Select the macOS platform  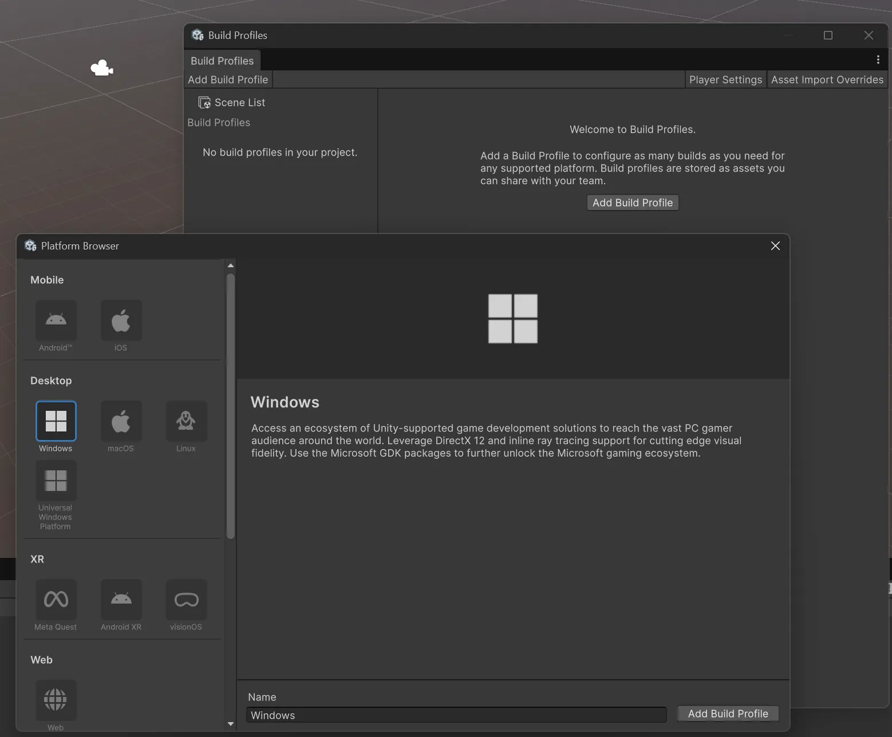tap(121, 421)
